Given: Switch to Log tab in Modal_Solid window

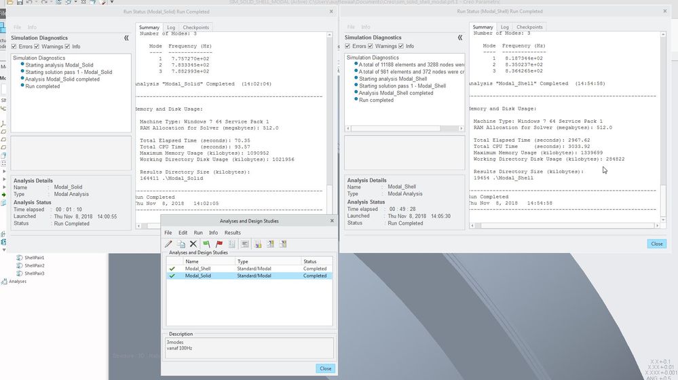Looking at the screenshot, I should click(x=171, y=27).
